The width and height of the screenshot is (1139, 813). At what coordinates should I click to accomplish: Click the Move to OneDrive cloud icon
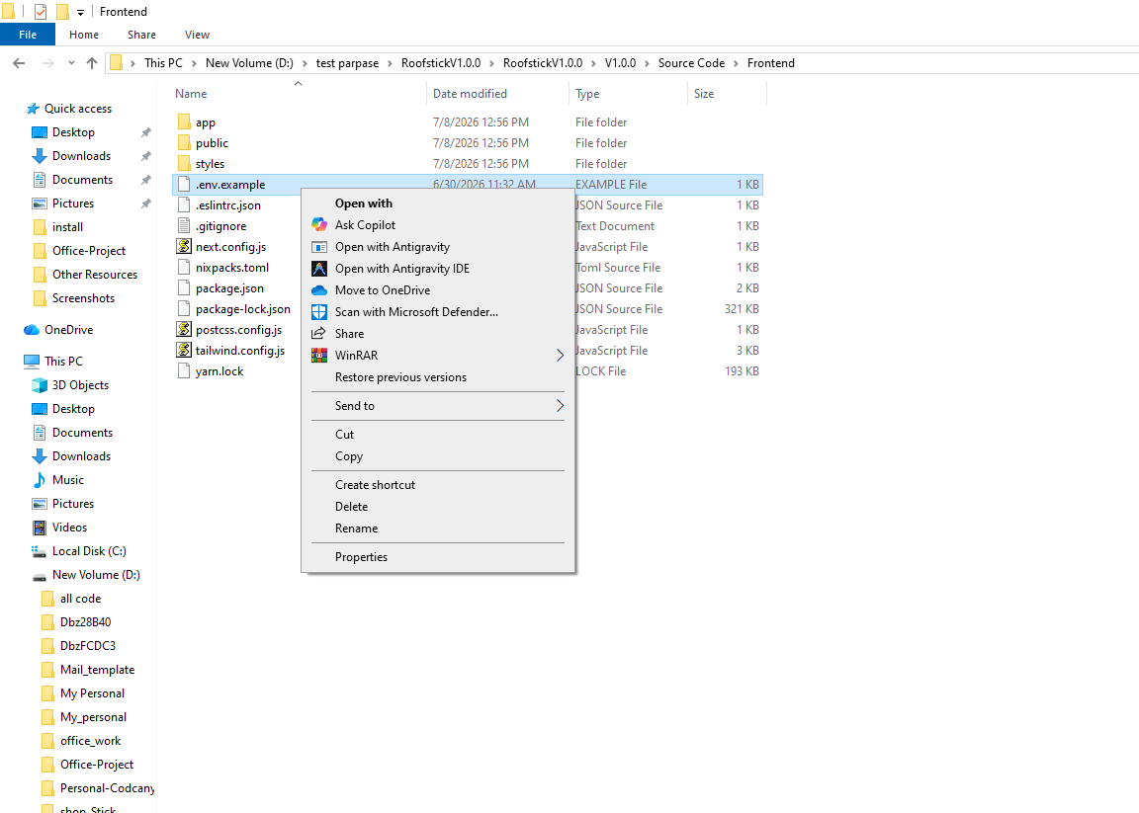[319, 290]
